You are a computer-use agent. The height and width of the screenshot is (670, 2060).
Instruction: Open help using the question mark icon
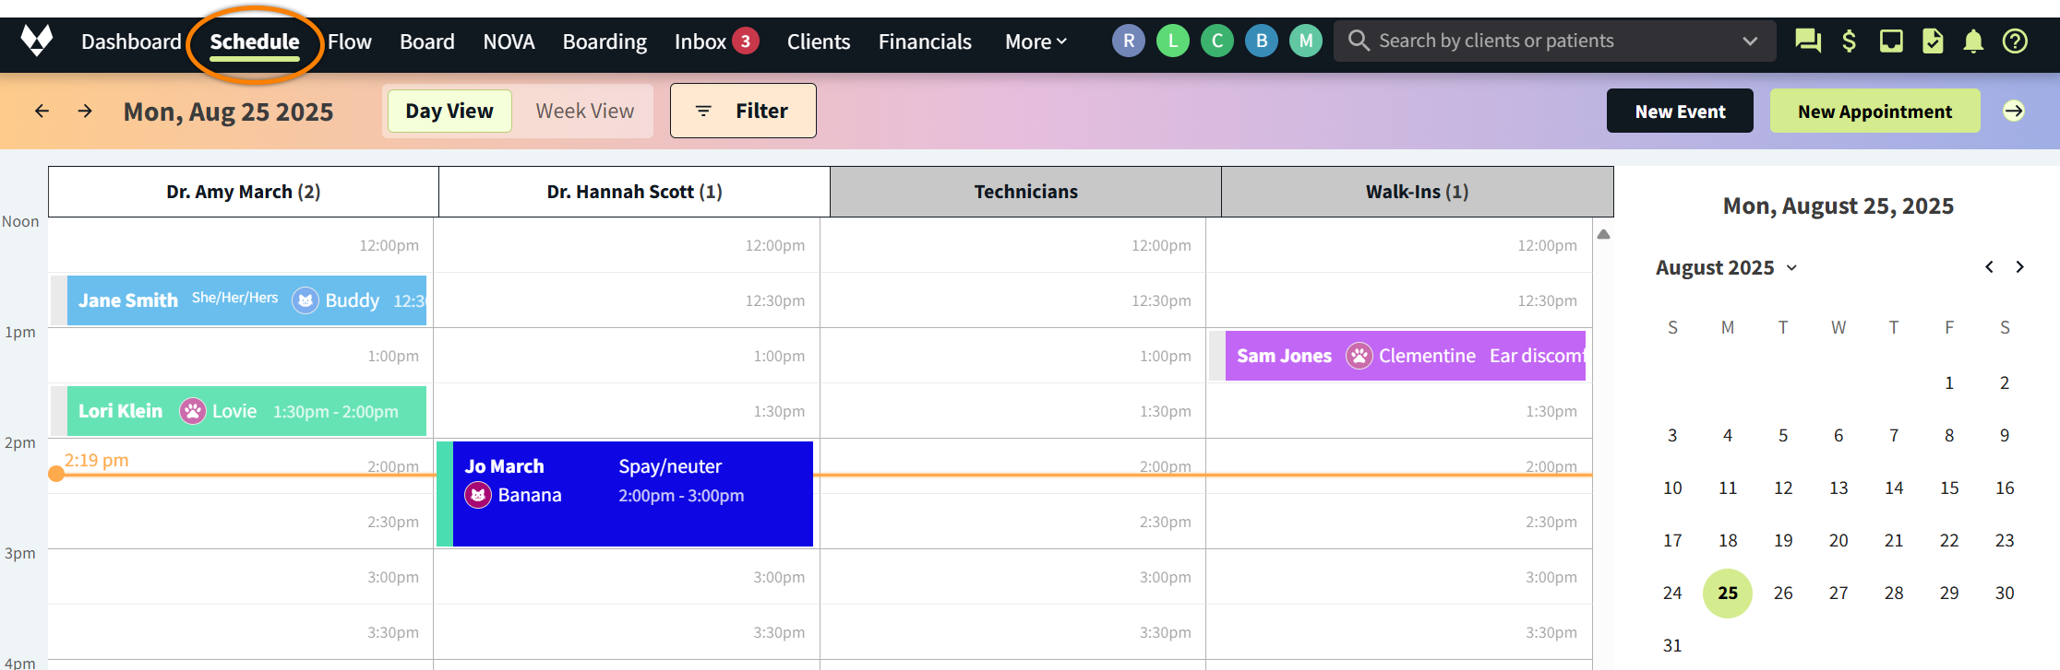pos(2015,40)
